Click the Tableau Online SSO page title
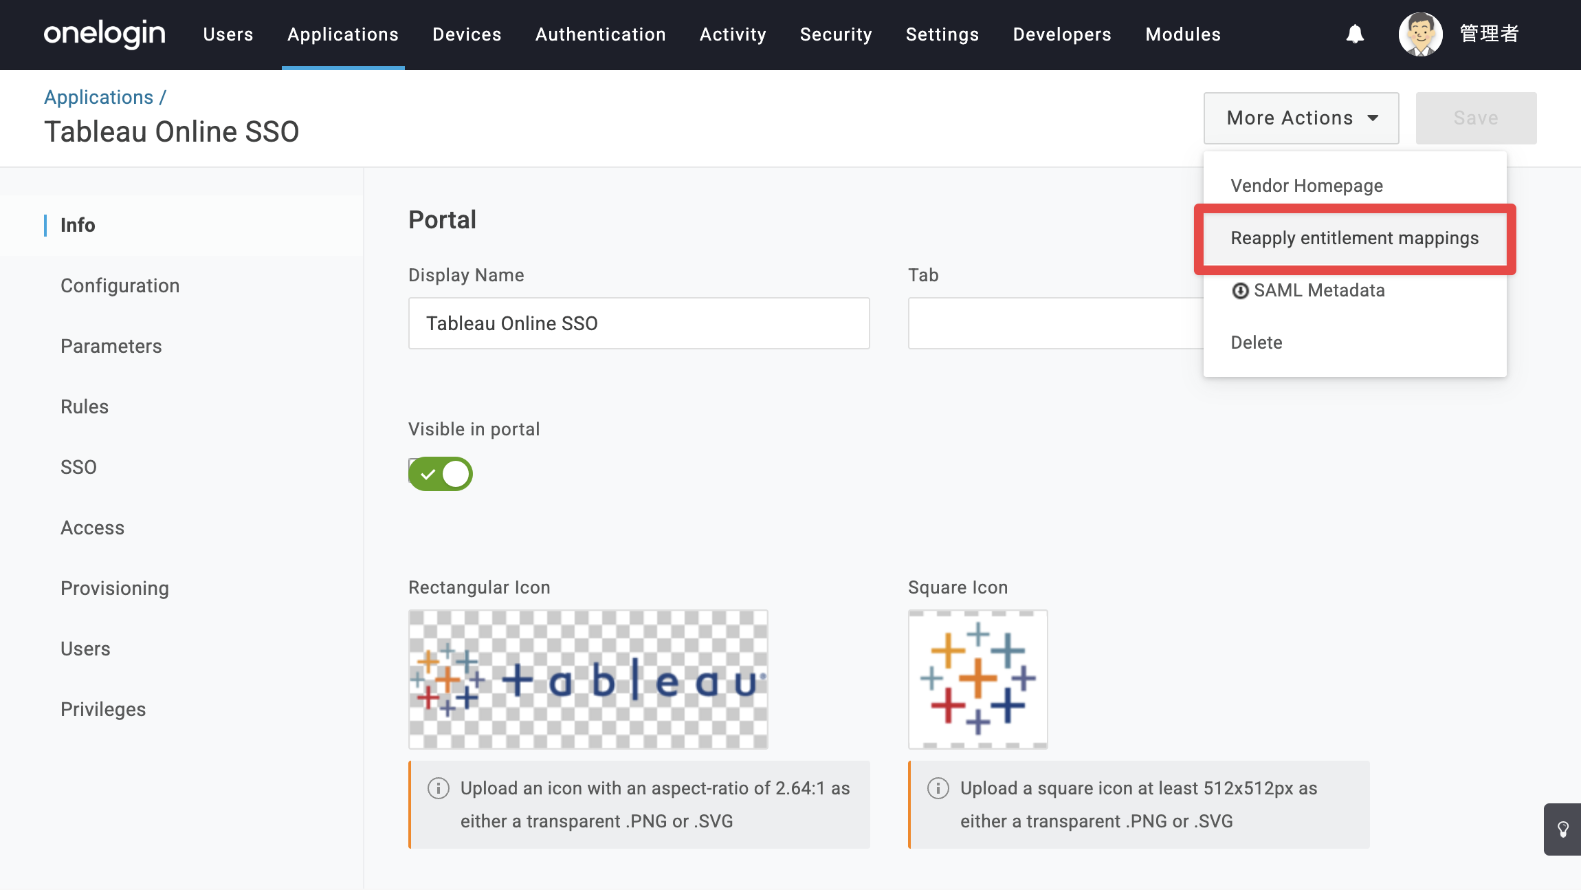 click(172, 132)
